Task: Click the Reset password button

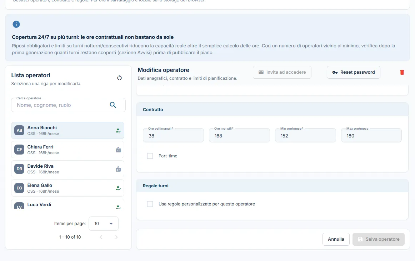Action: pyautogui.click(x=354, y=72)
